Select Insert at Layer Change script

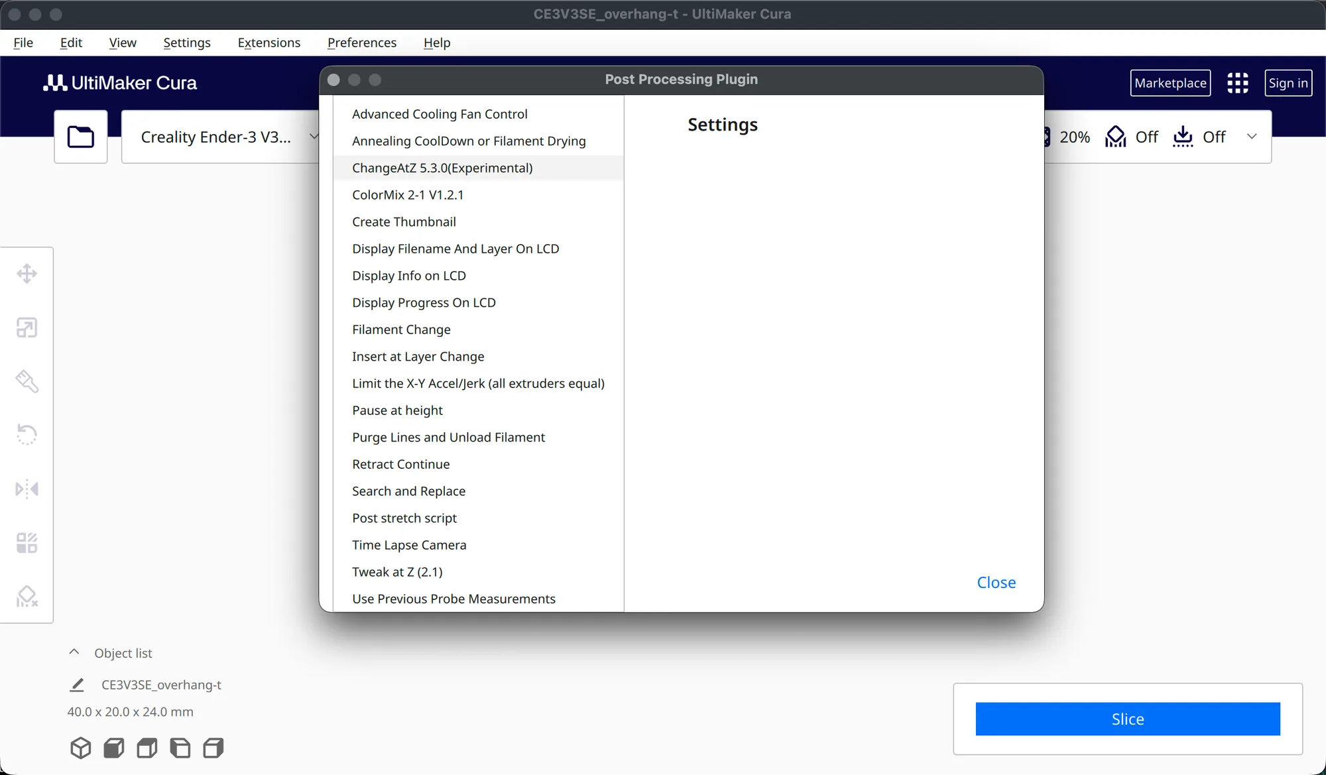pos(478,357)
